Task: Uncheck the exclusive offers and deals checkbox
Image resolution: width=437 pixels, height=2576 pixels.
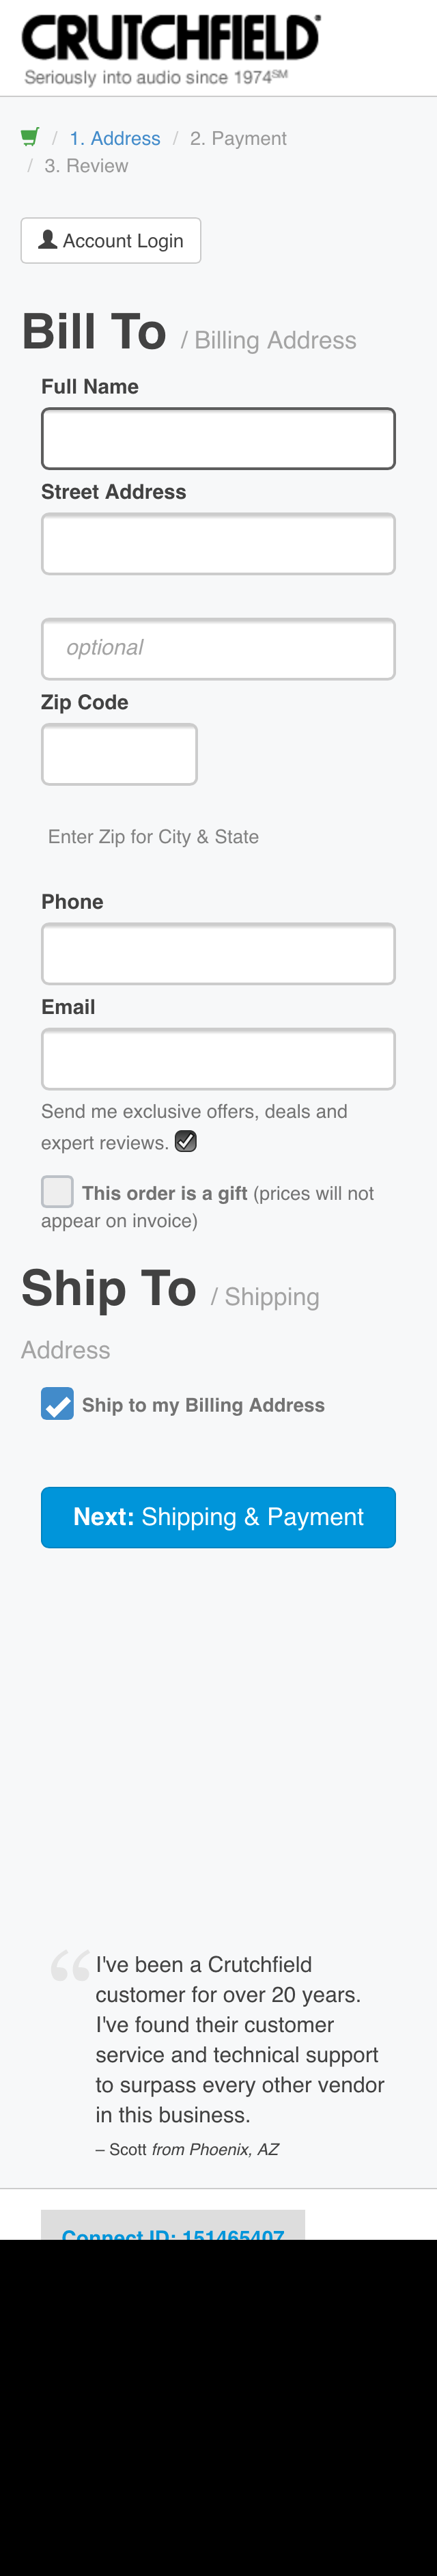Action: 186,1141
